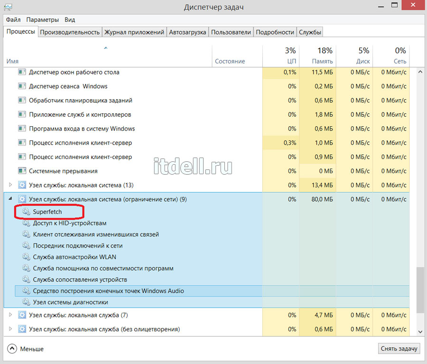This screenshot has width=427, height=364.
Task: Open the Вид menu
Action: 70,19
